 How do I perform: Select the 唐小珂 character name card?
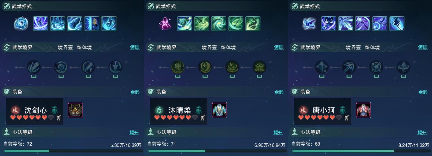[323, 111]
